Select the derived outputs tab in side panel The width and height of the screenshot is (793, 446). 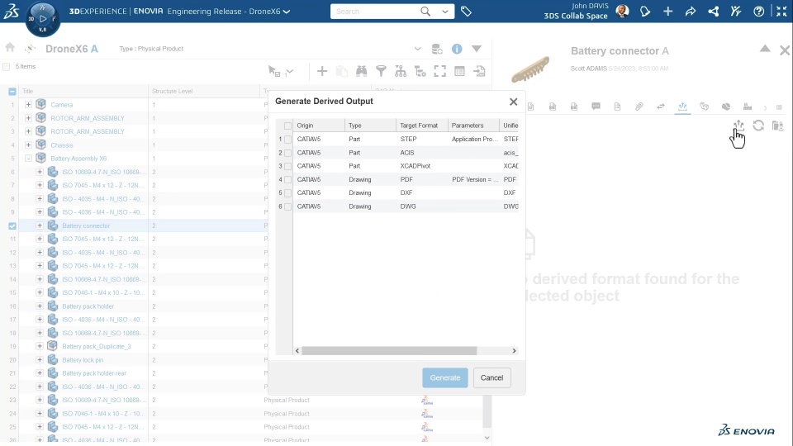coord(682,107)
